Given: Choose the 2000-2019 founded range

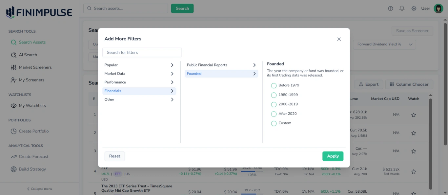Looking at the screenshot, I should click(x=274, y=104).
